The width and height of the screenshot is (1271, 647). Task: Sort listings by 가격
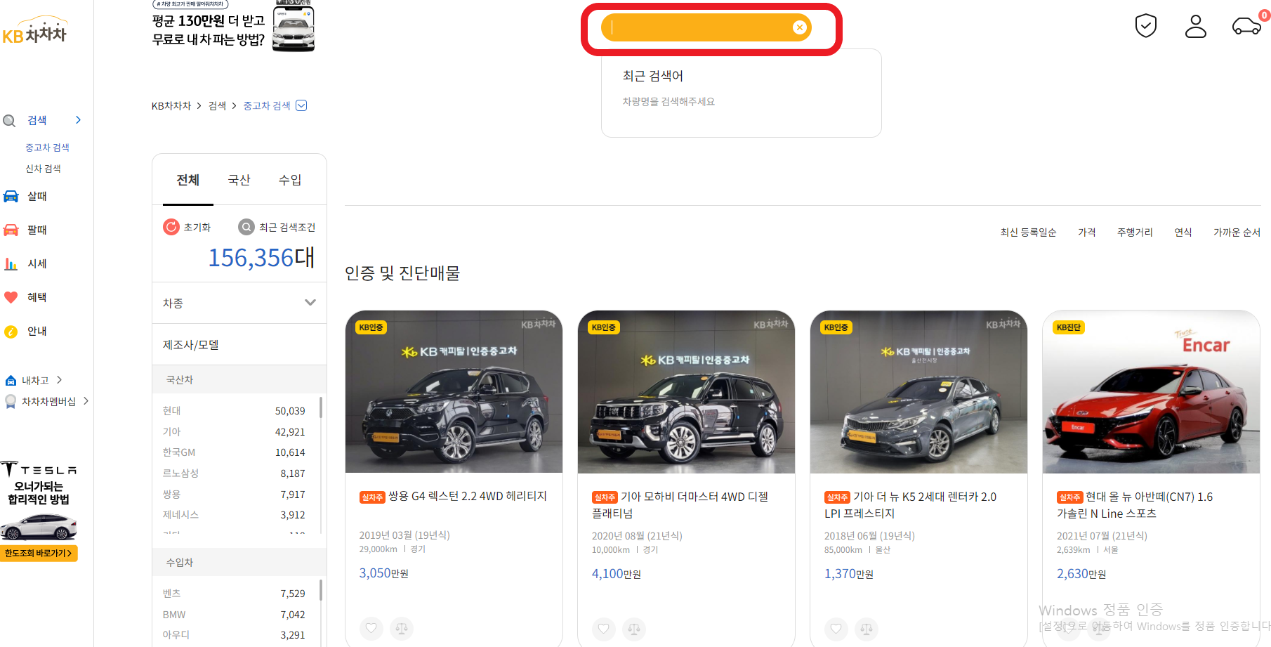1087,233
